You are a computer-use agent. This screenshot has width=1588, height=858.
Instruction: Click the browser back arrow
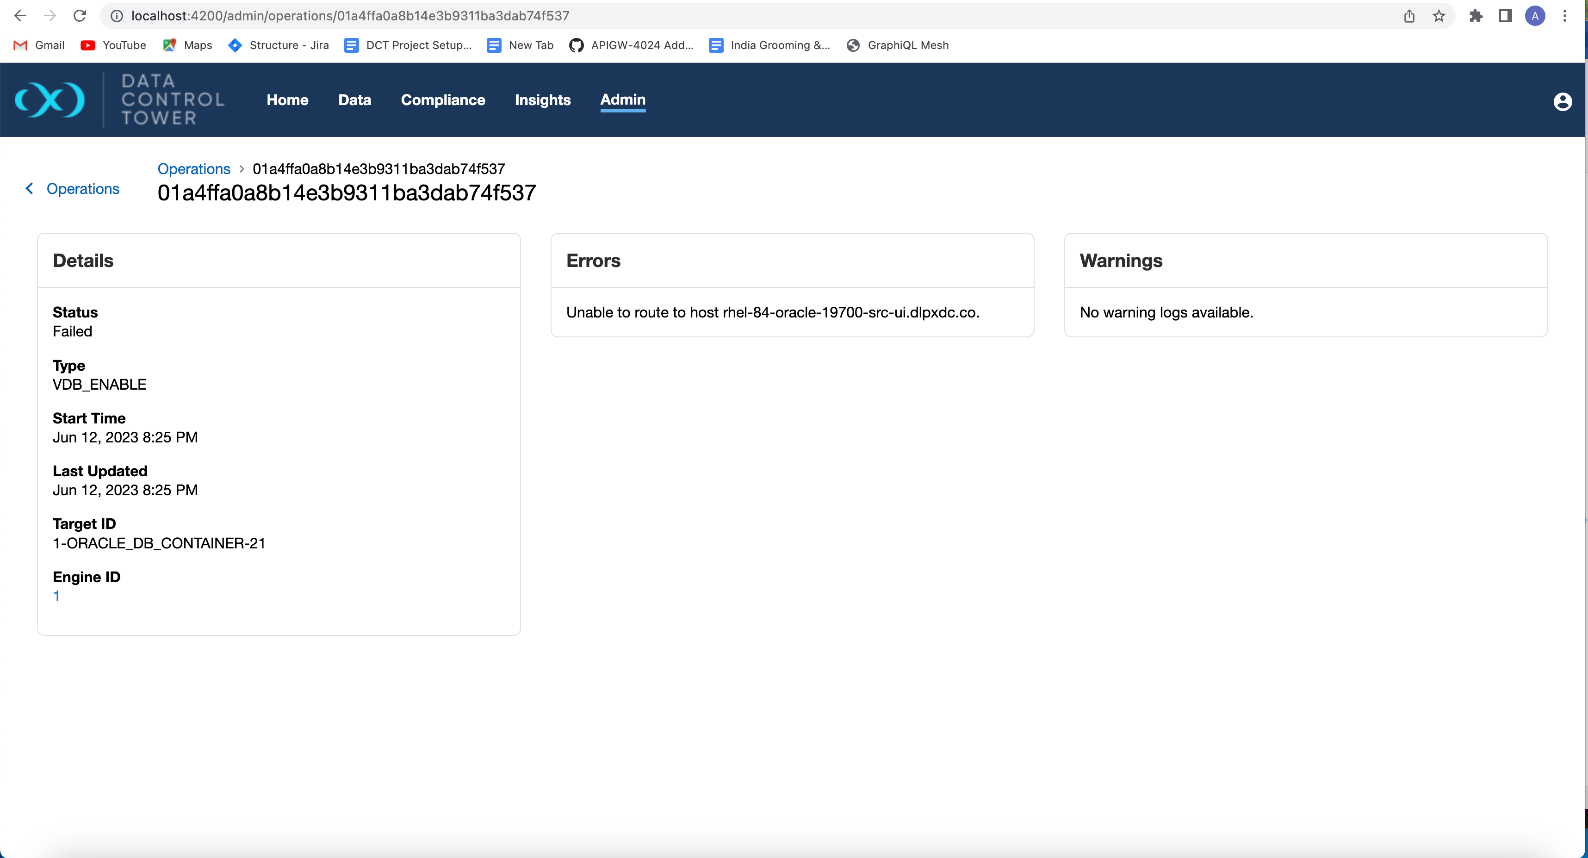pyautogui.click(x=20, y=16)
